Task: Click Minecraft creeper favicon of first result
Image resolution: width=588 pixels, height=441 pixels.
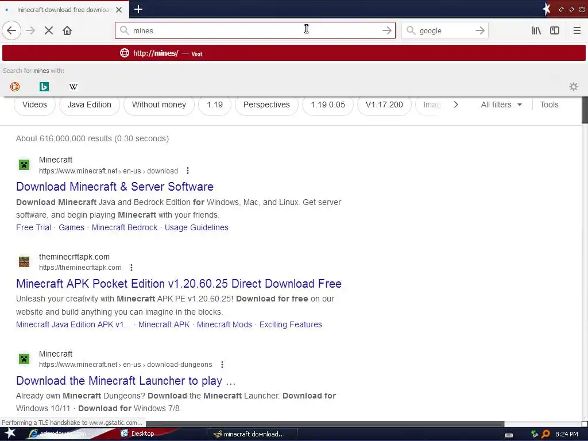Action: click(x=24, y=165)
